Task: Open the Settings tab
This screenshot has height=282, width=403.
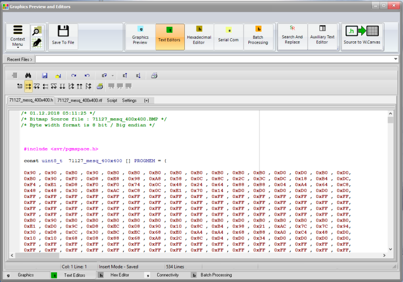Action: tap(129, 100)
